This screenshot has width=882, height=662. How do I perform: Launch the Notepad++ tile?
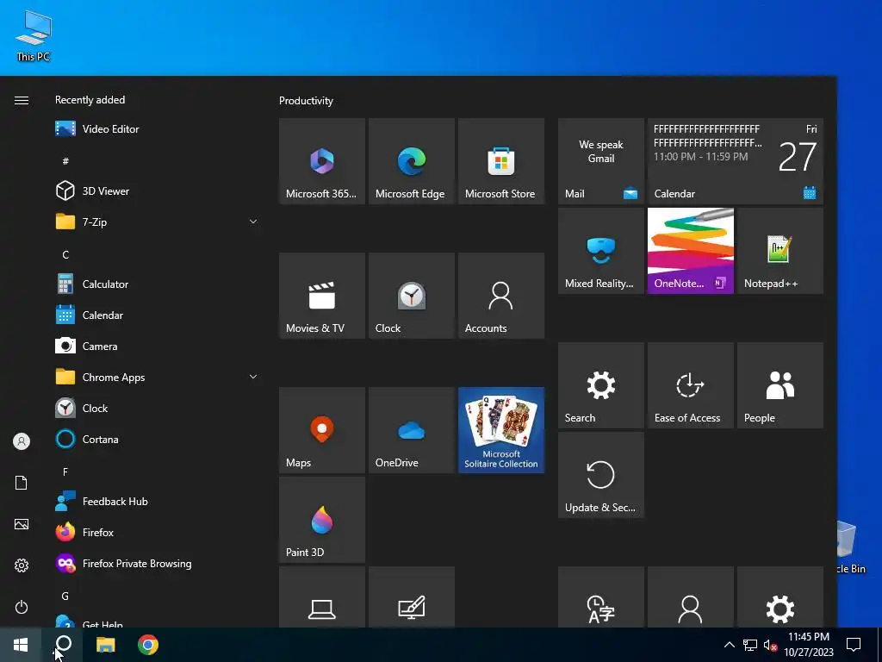pos(780,251)
